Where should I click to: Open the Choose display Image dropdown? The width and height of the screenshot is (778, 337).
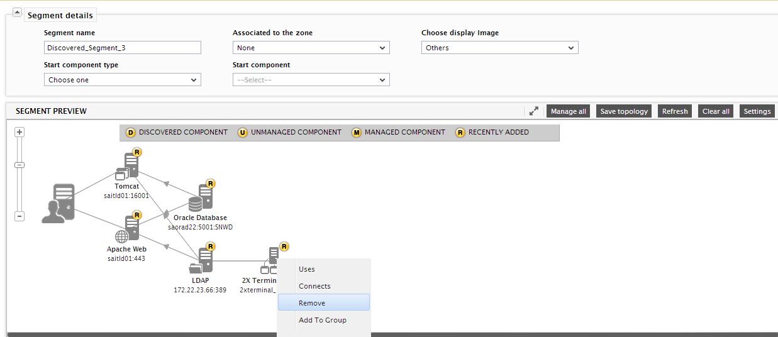coord(500,48)
